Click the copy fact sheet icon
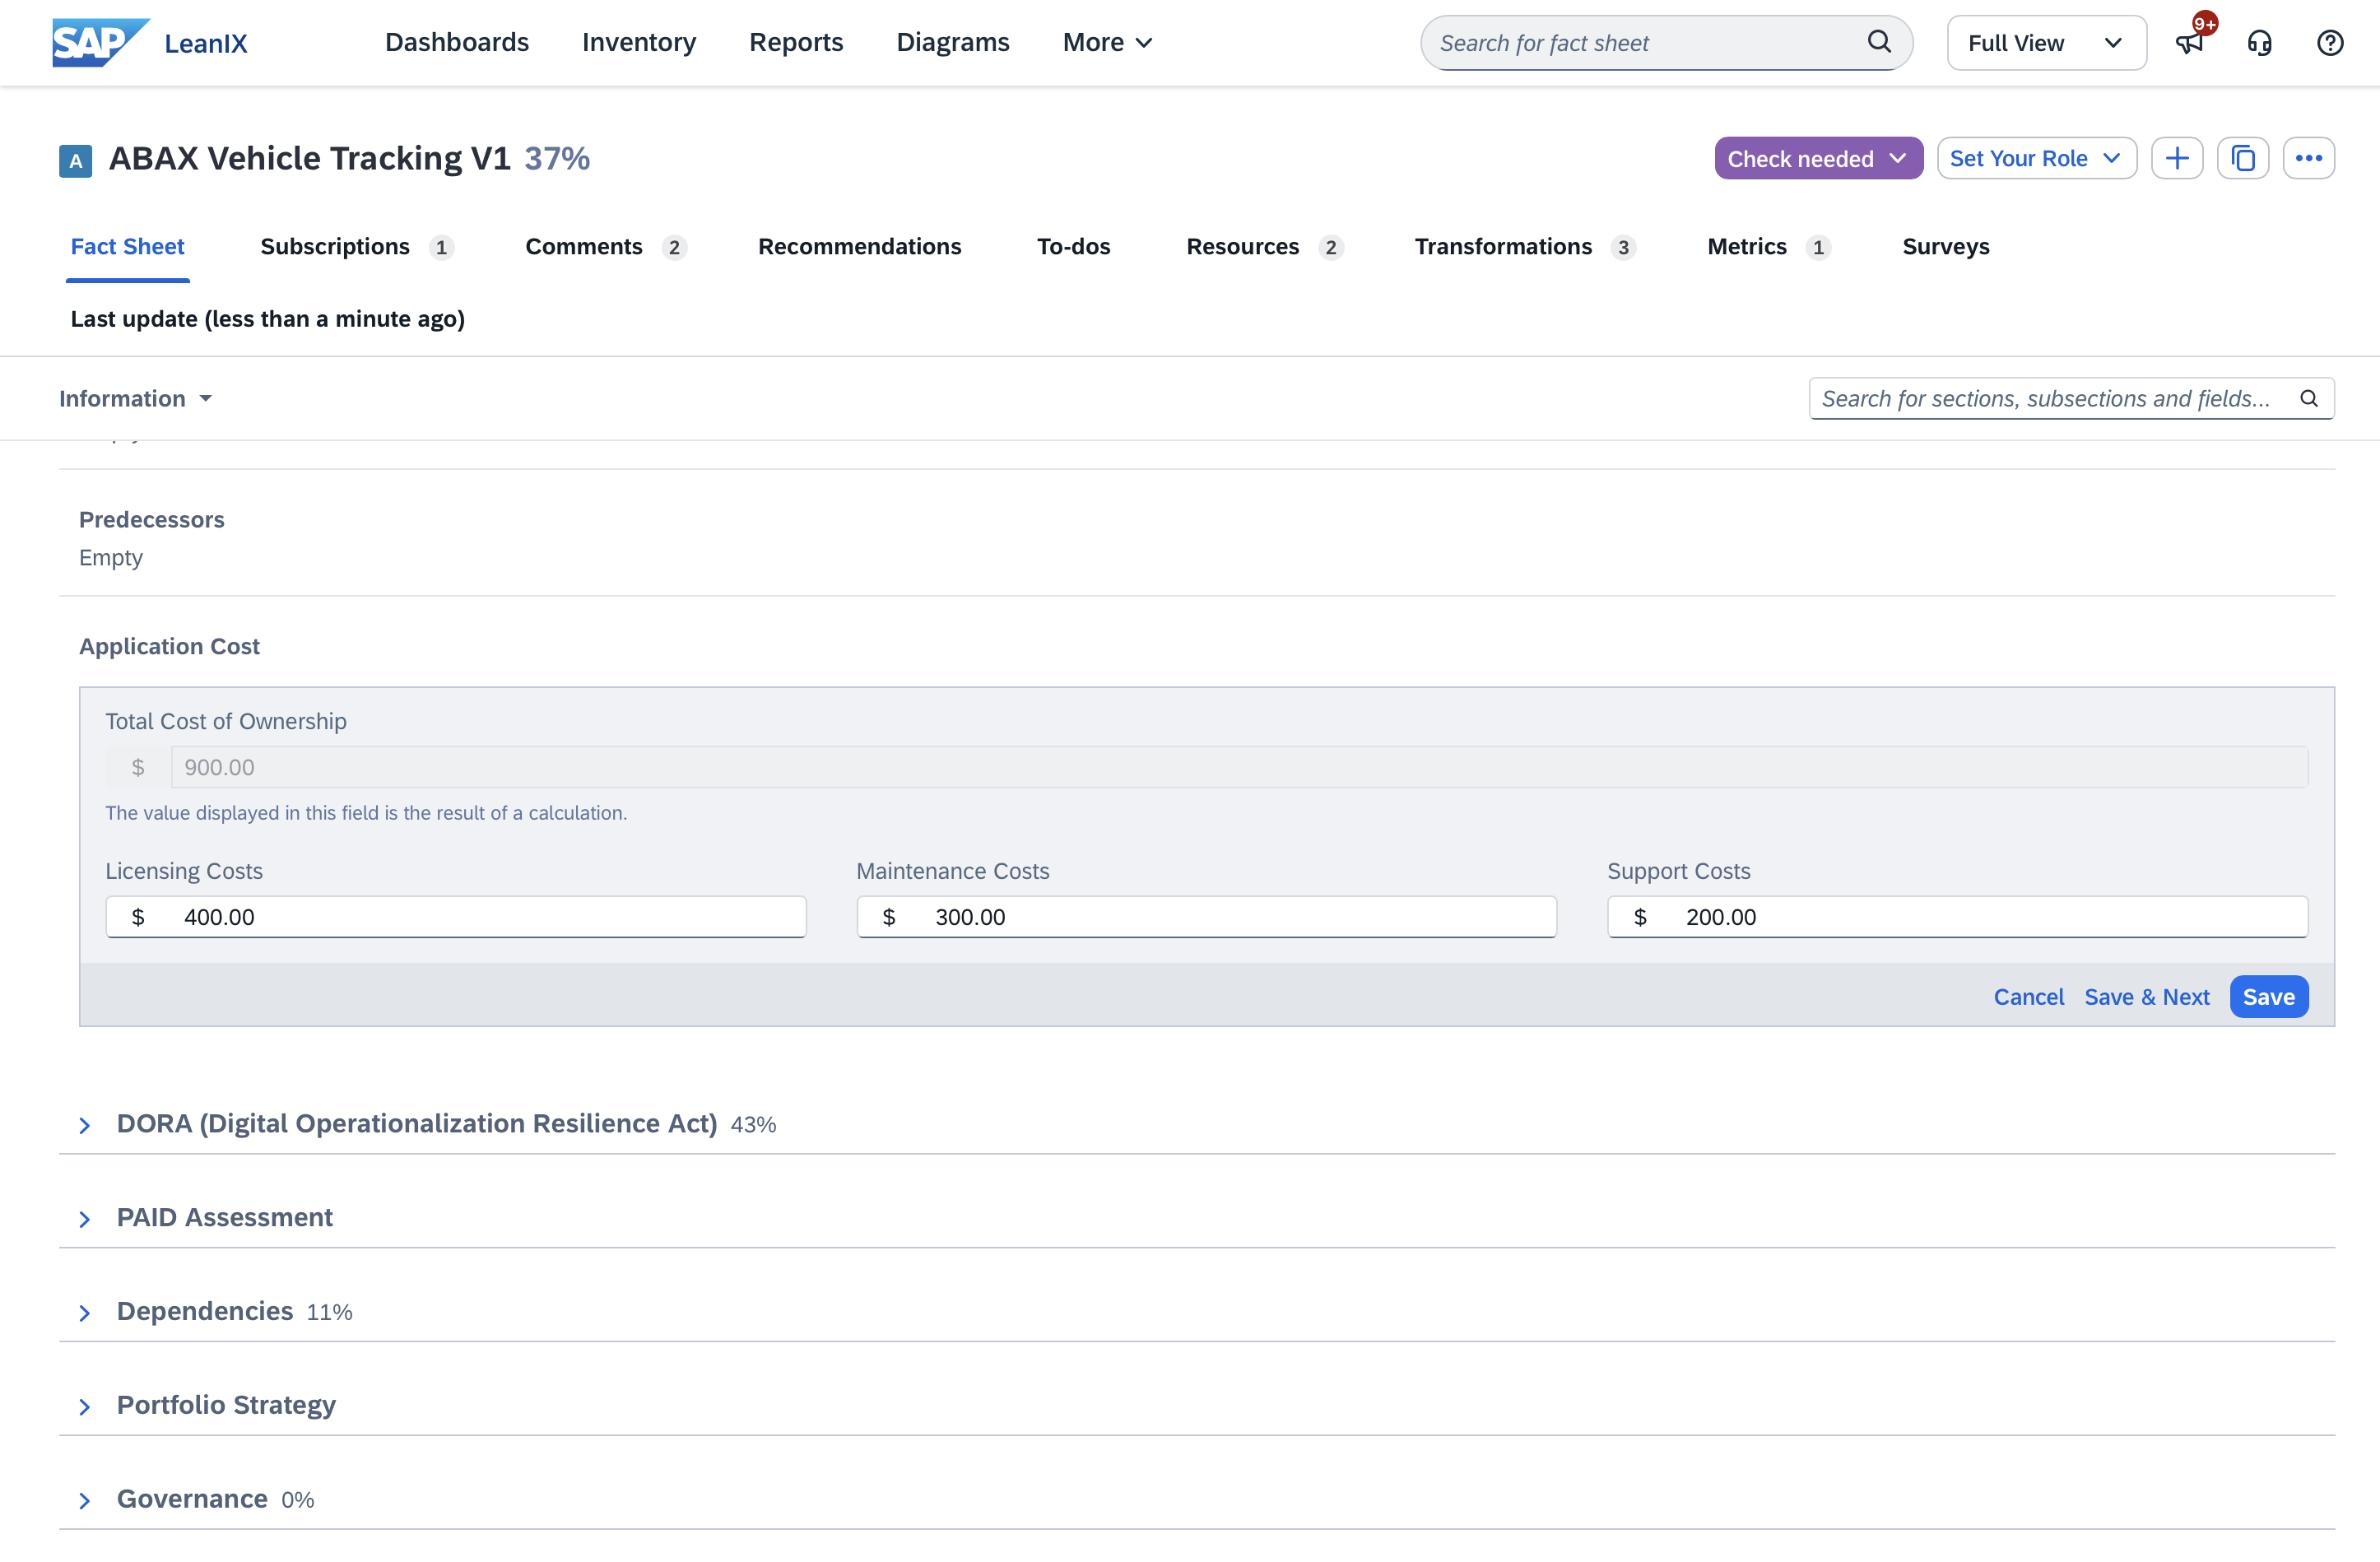 coord(2243,158)
